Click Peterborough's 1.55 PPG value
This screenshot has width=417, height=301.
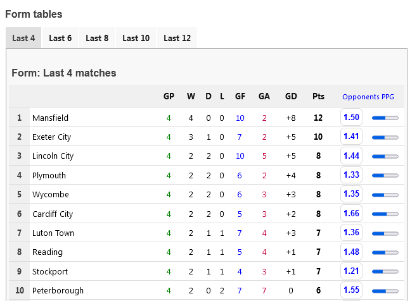(x=351, y=291)
